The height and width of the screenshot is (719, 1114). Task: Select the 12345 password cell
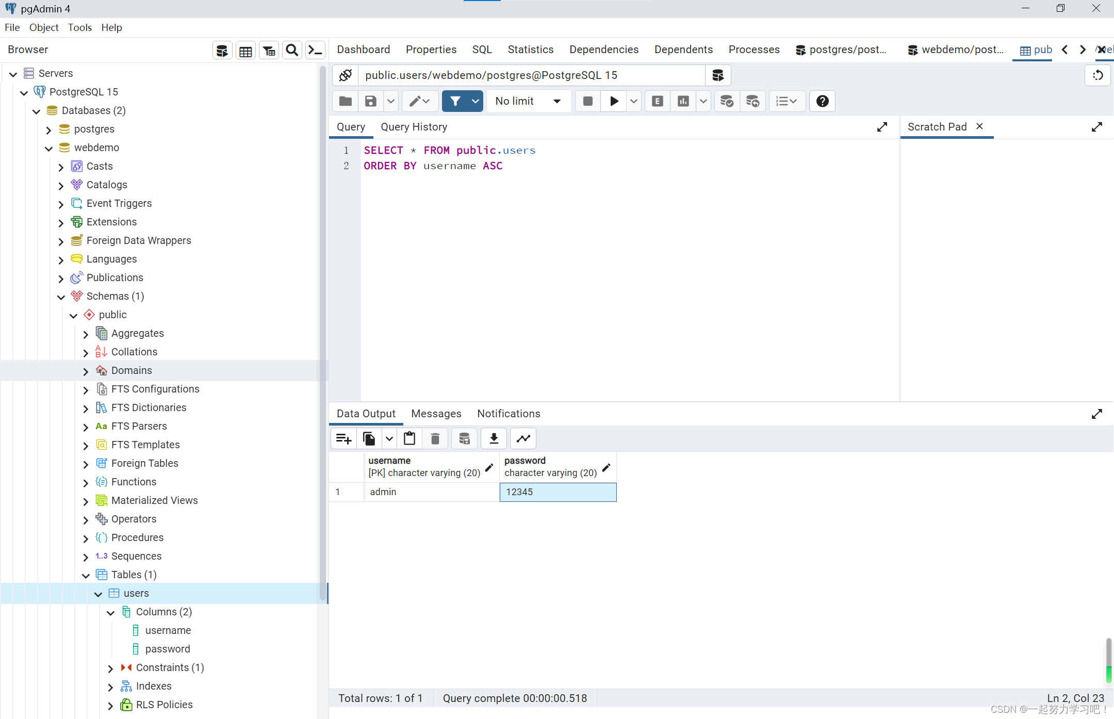[x=558, y=492]
